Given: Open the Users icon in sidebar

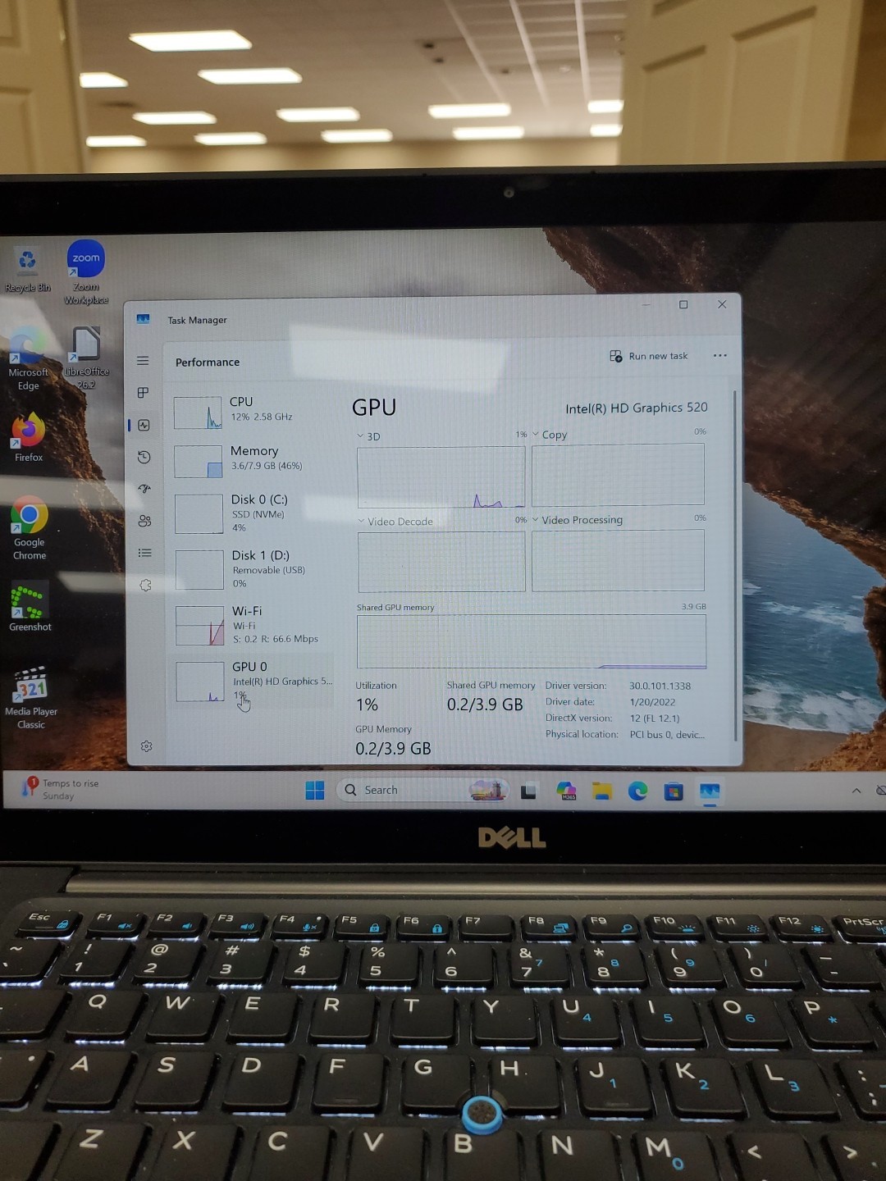Looking at the screenshot, I should tap(144, 521).
